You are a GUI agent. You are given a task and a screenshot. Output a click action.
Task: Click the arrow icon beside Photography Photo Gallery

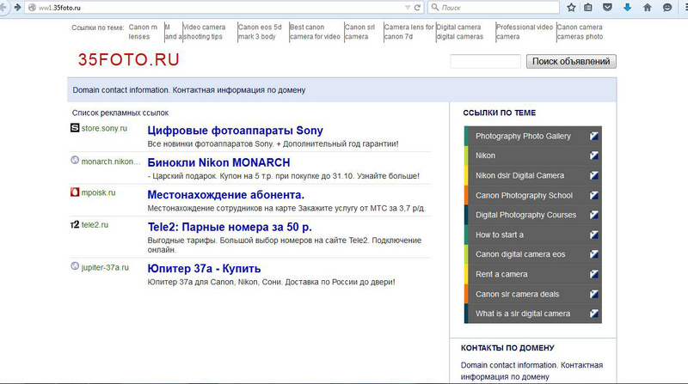[x=594, y=137]
